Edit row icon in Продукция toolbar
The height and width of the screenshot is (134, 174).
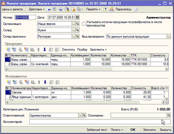click(20, 50)
